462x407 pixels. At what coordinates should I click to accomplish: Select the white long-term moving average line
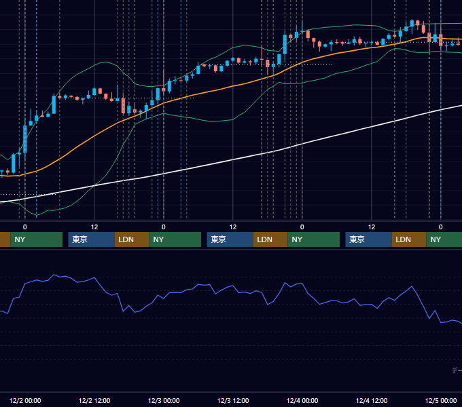click(233, 160)
